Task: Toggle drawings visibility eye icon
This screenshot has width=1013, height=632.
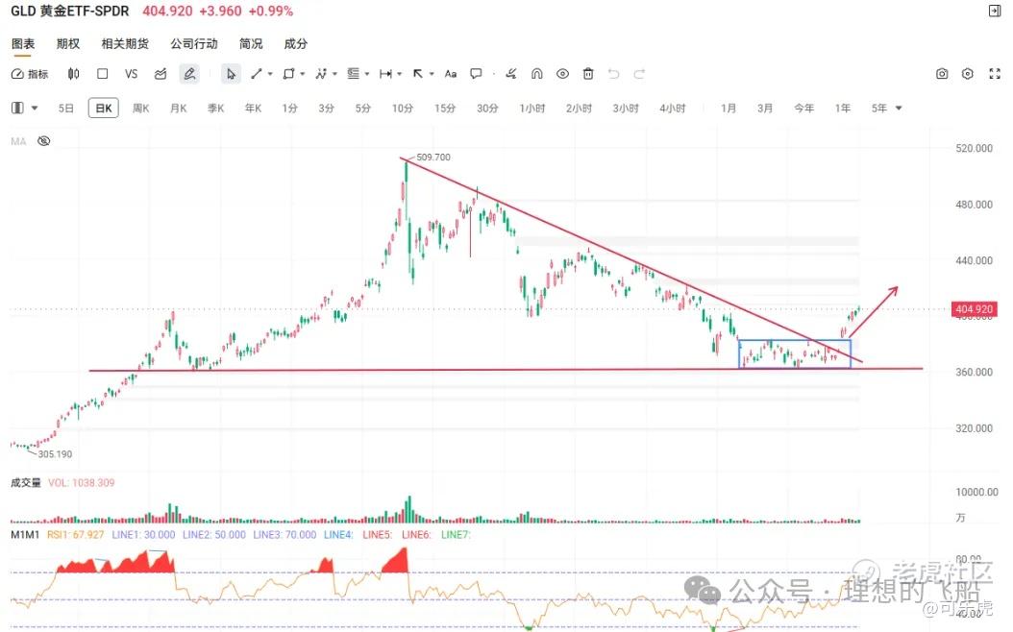Action: (x=562, y=74)
